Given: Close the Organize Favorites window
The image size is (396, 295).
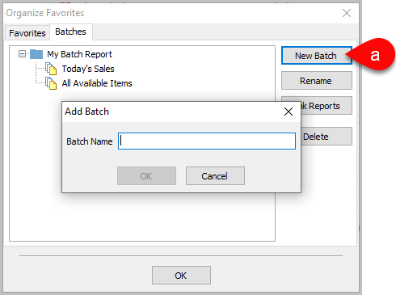Looking at the screenshot, I should tap(347, 13).
